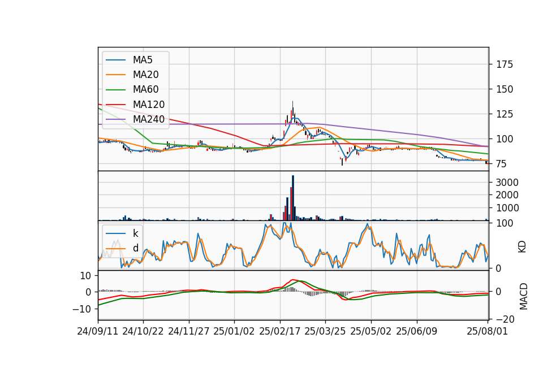Click the MA240 legend label

pos(149,119)
